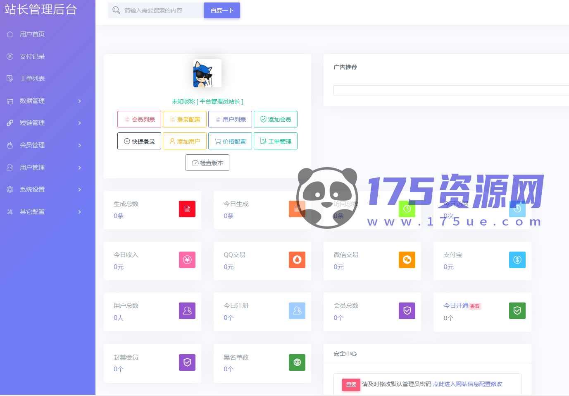Screen dimensions: 569x396
Task: Open the 会员列表 button
Action: [139, 119]
